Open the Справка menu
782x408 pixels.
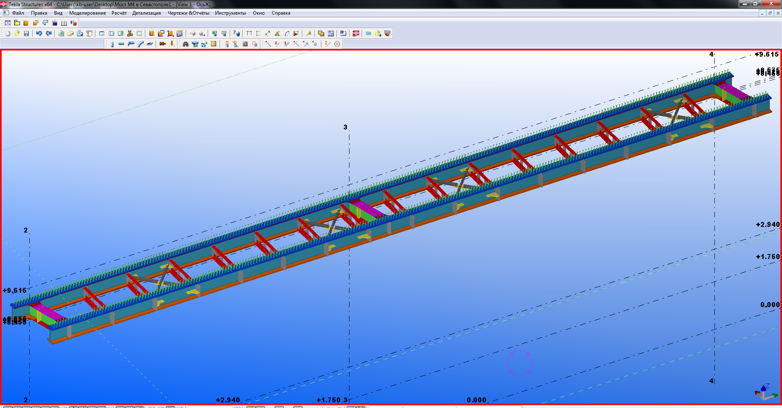point(281,13)
